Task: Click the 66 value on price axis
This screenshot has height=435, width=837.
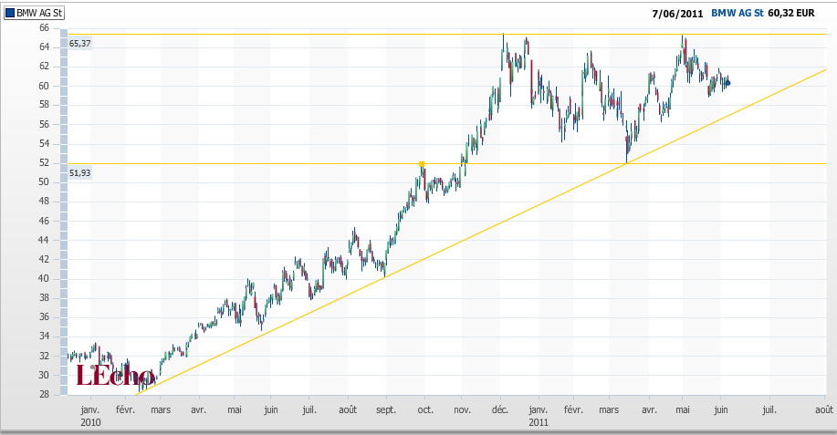Action: tap(44, 27)
